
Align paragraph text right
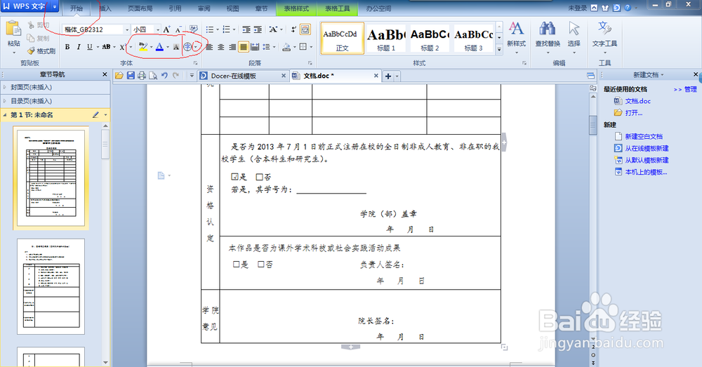pos(232,47)
